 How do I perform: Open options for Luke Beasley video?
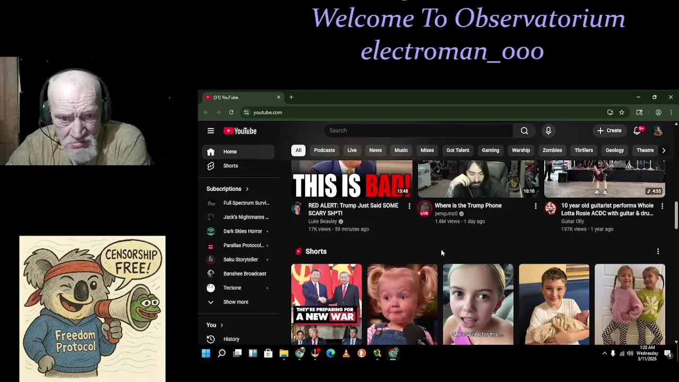(x=409, y=206)
